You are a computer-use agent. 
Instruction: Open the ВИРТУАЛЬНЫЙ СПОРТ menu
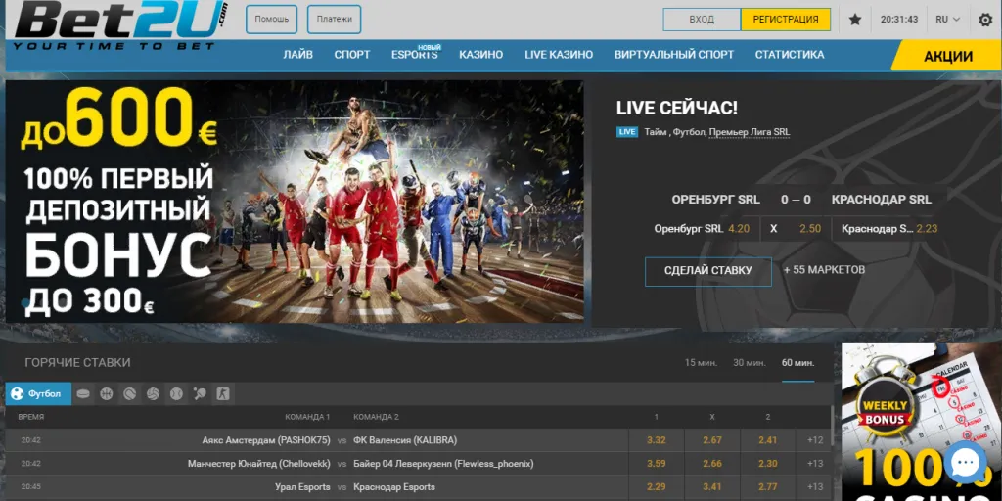coord(674,55)
